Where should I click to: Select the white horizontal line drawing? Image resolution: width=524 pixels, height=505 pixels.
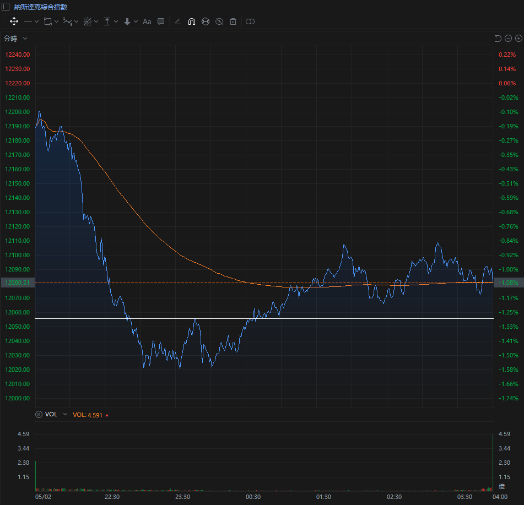264,319
